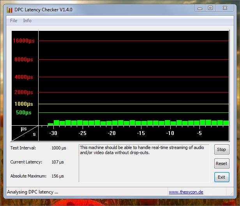The width and height of the screenshot is (240, 206).
Task: Click the -30 time axis label
Action: click(53, 133)
